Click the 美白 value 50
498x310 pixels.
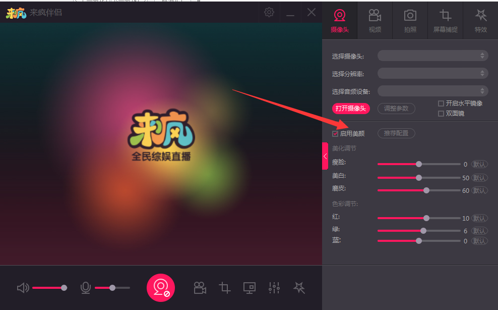coord(466,178)
